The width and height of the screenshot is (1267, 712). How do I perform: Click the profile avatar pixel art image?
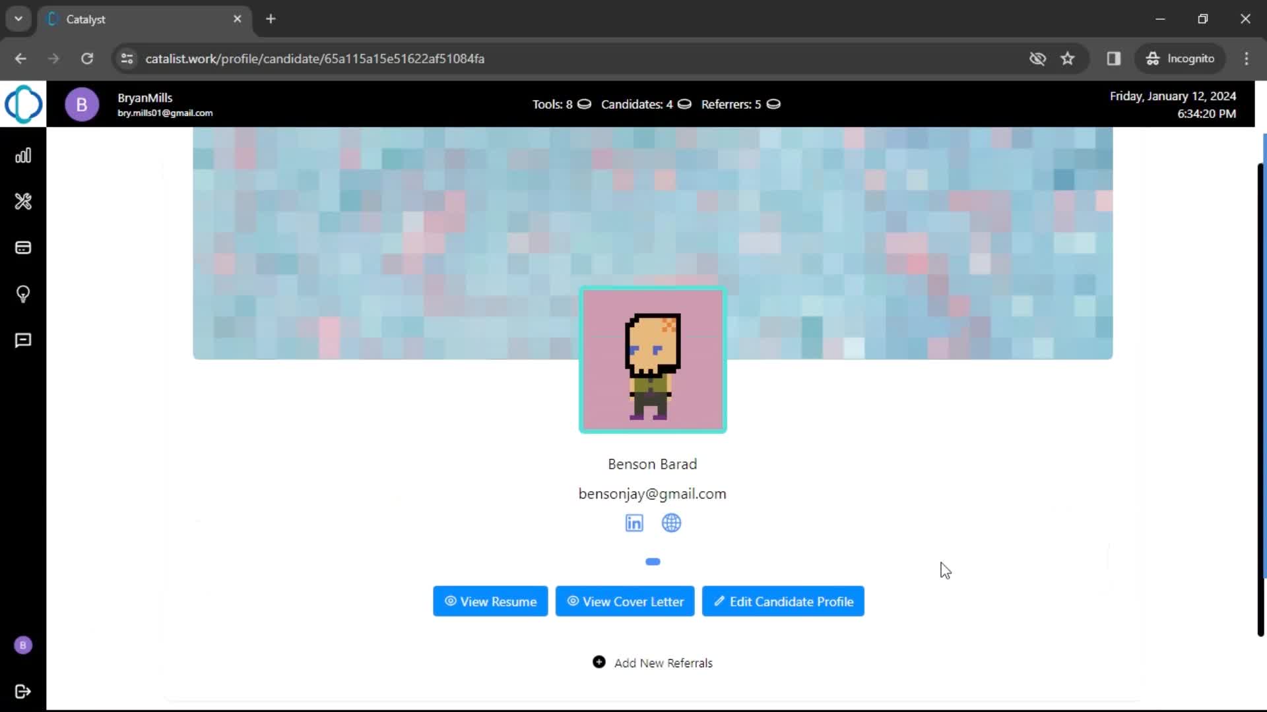pos(652,360)
